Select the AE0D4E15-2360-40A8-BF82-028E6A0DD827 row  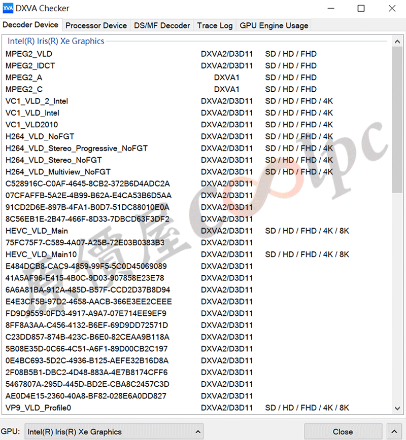coord(197,396)
